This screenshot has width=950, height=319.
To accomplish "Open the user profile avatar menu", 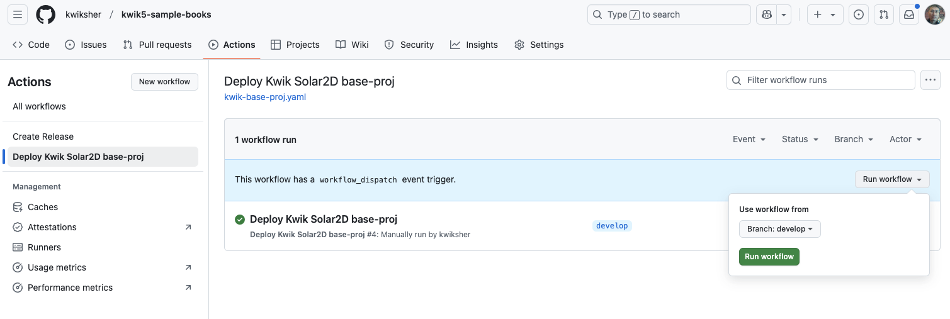I will [934, 14].
